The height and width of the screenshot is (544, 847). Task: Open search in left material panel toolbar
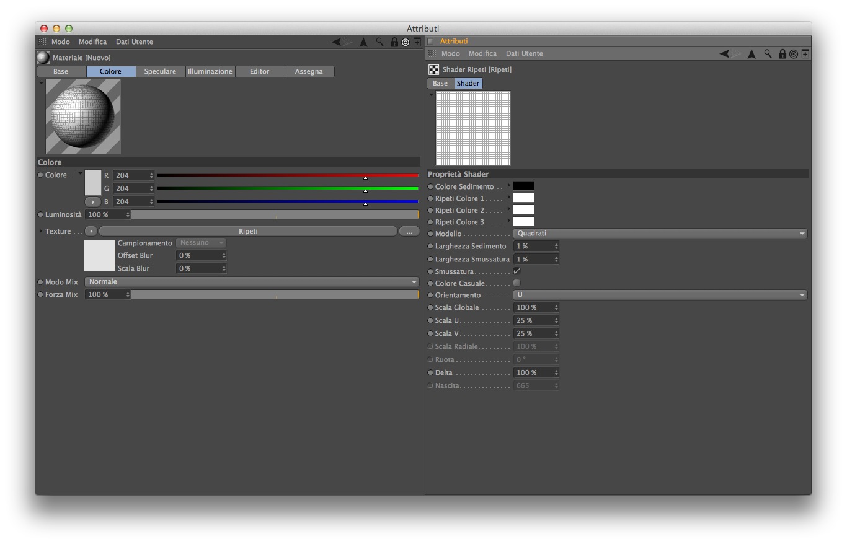(x=380, y=42)
